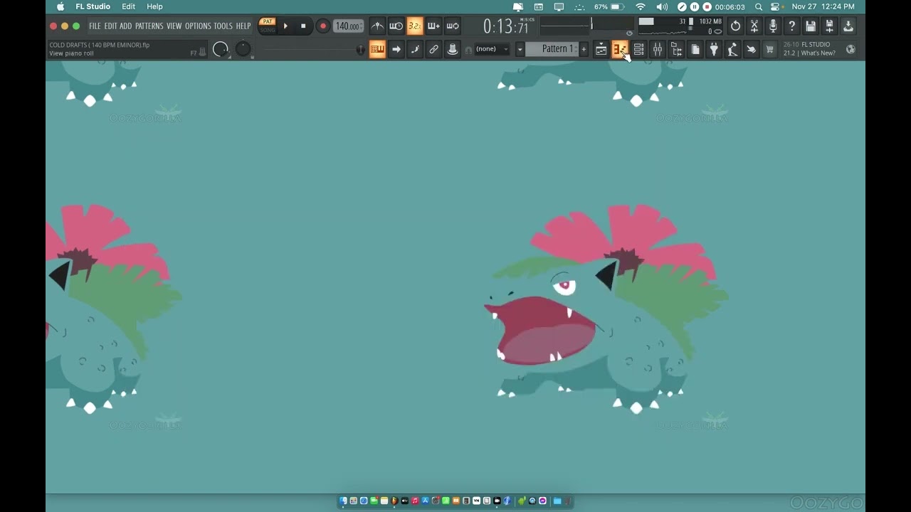Click the 0:13:71 time display

point(507,26)
